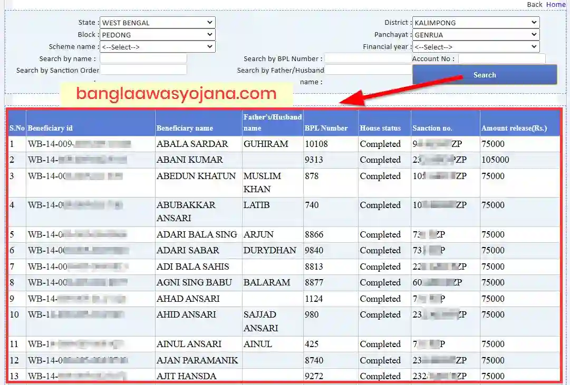Viewport: 570px width, 385px height.
Task: Click BPL number 1124
Action: 314,299
